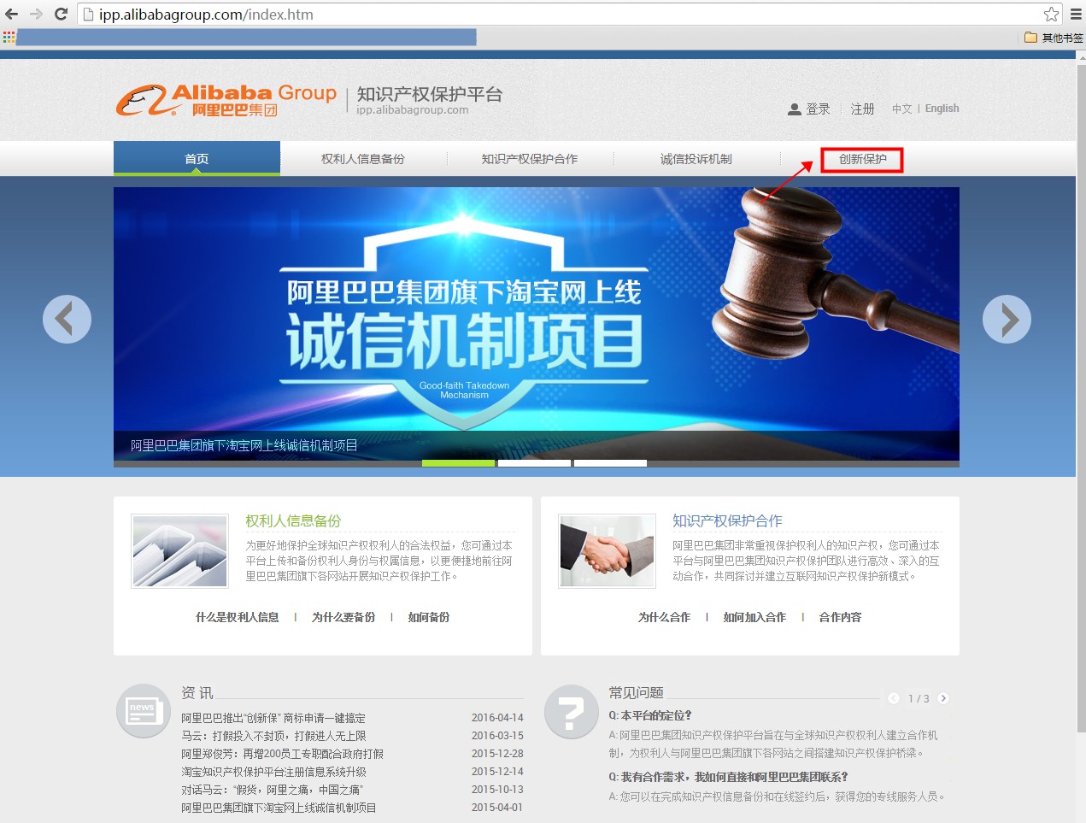Open the 知识产权保护合作 nav tab
The height and width of the screenshot is (823, 1086).
[x=530, y=159]
